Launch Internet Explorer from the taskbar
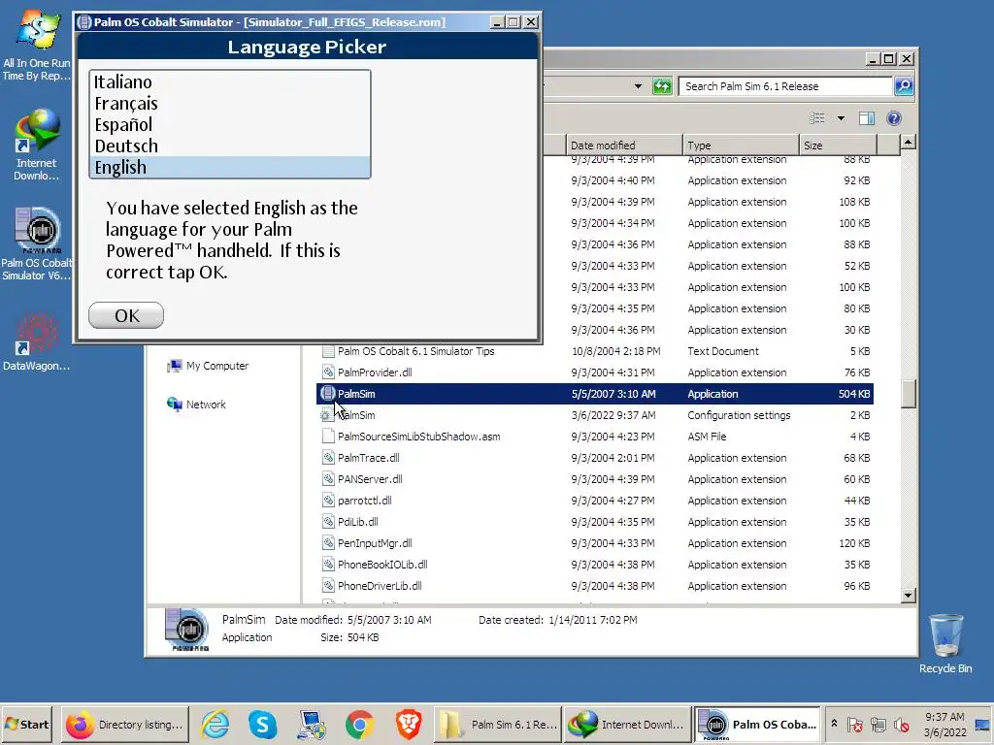 215,724
